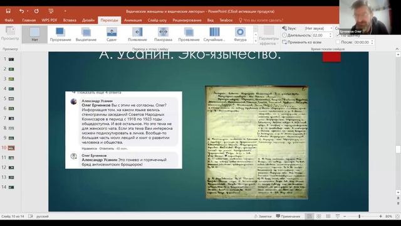
Task: Apply the Случайные transition
Action: pos(214,35)
